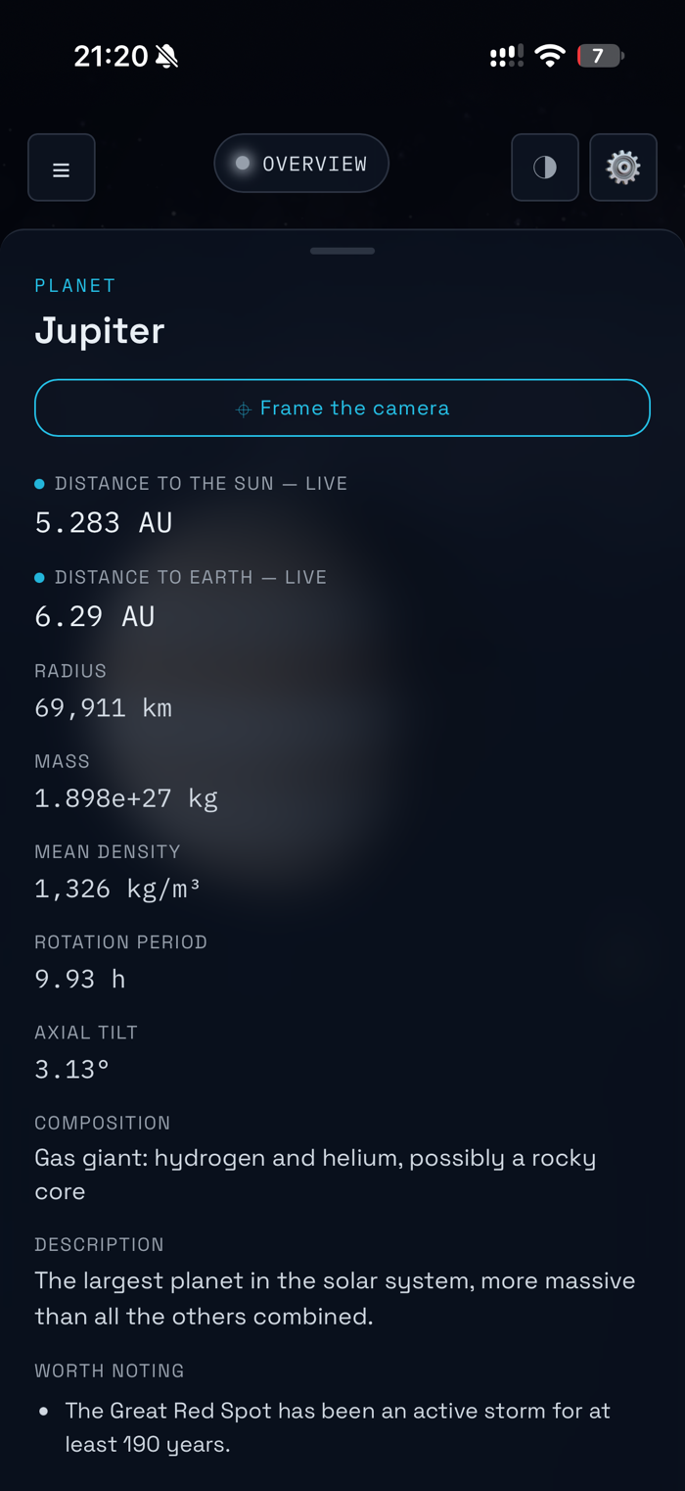
Task: Click the Frame the camera button
Action: (342, 408)
